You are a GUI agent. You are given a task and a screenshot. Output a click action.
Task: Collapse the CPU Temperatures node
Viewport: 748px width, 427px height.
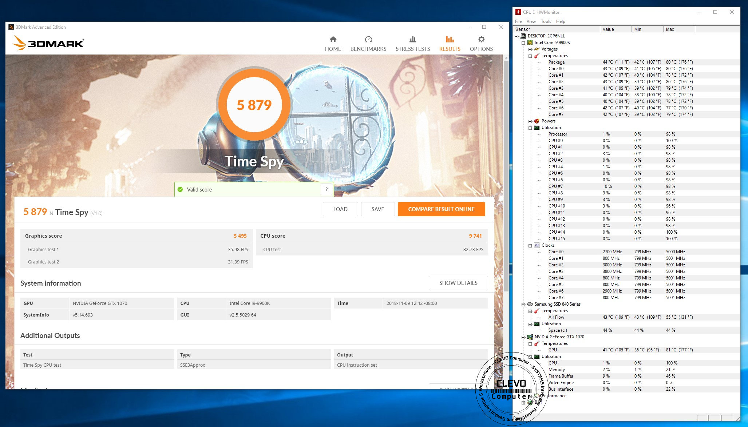click(x=530, y=56)
